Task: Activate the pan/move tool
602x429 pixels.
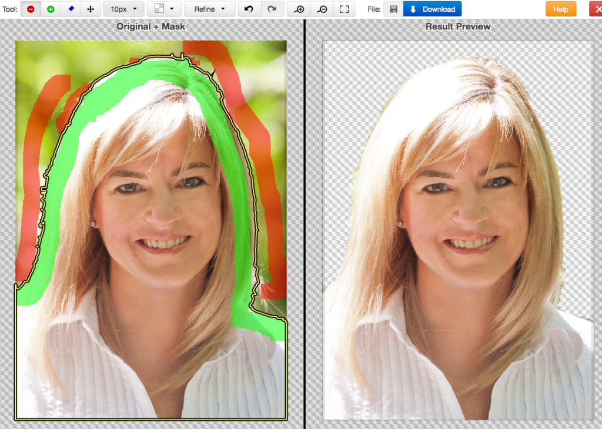Action: pyautogui.click(x=91, y=9)
